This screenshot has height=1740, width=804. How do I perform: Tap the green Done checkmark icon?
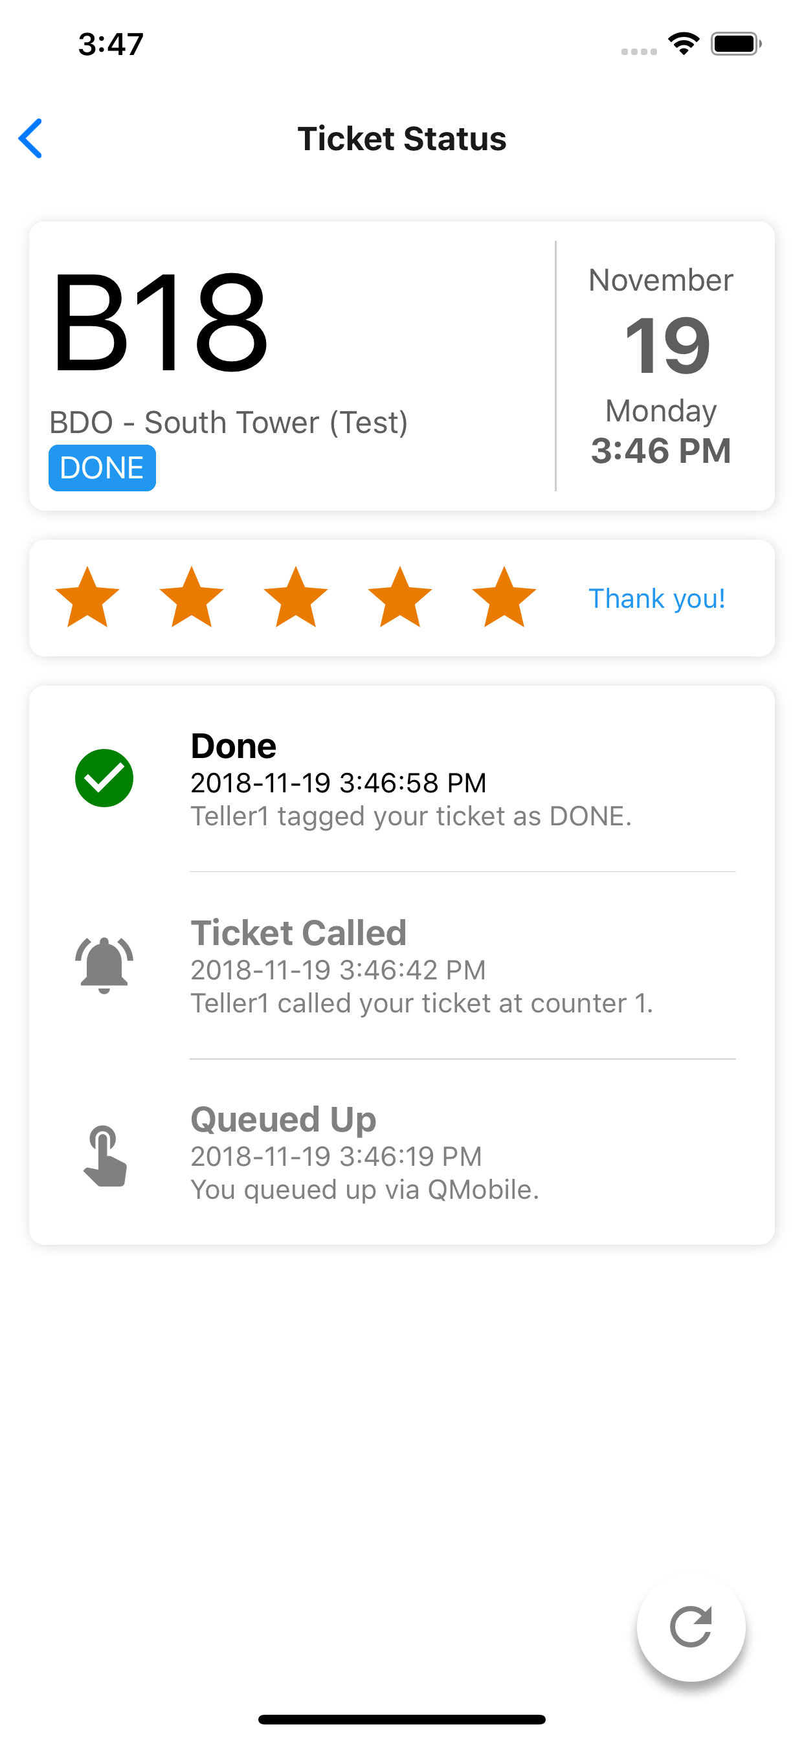(104, 778)
